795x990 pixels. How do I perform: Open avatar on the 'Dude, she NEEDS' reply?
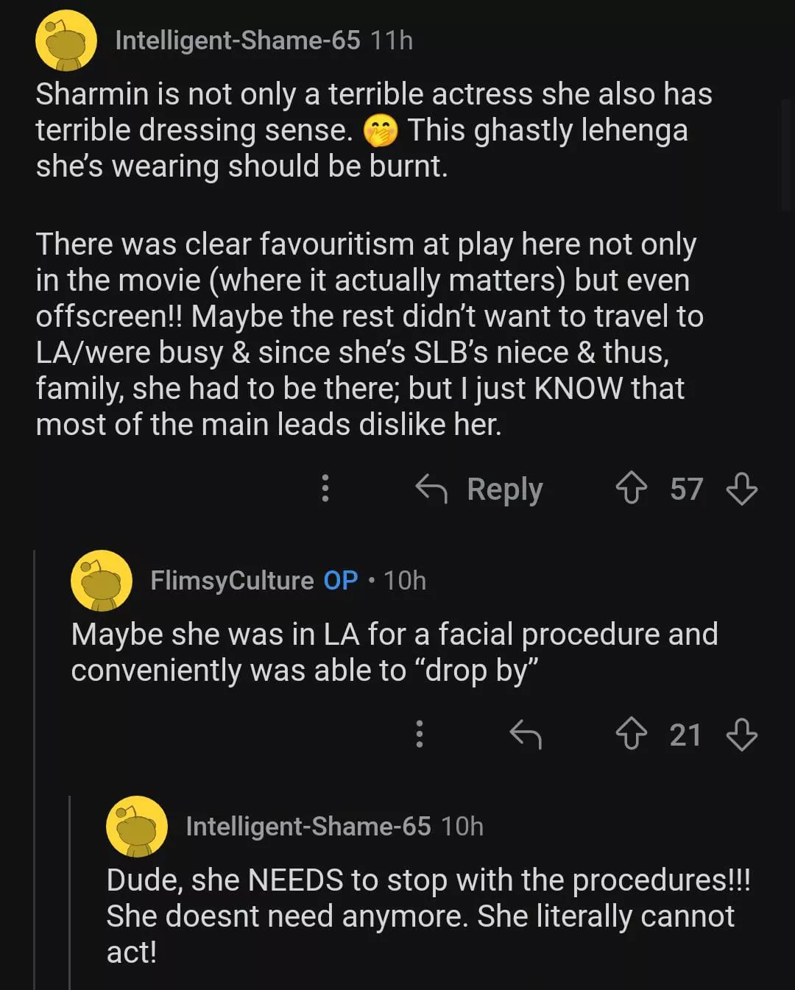(x=137, y=827)
